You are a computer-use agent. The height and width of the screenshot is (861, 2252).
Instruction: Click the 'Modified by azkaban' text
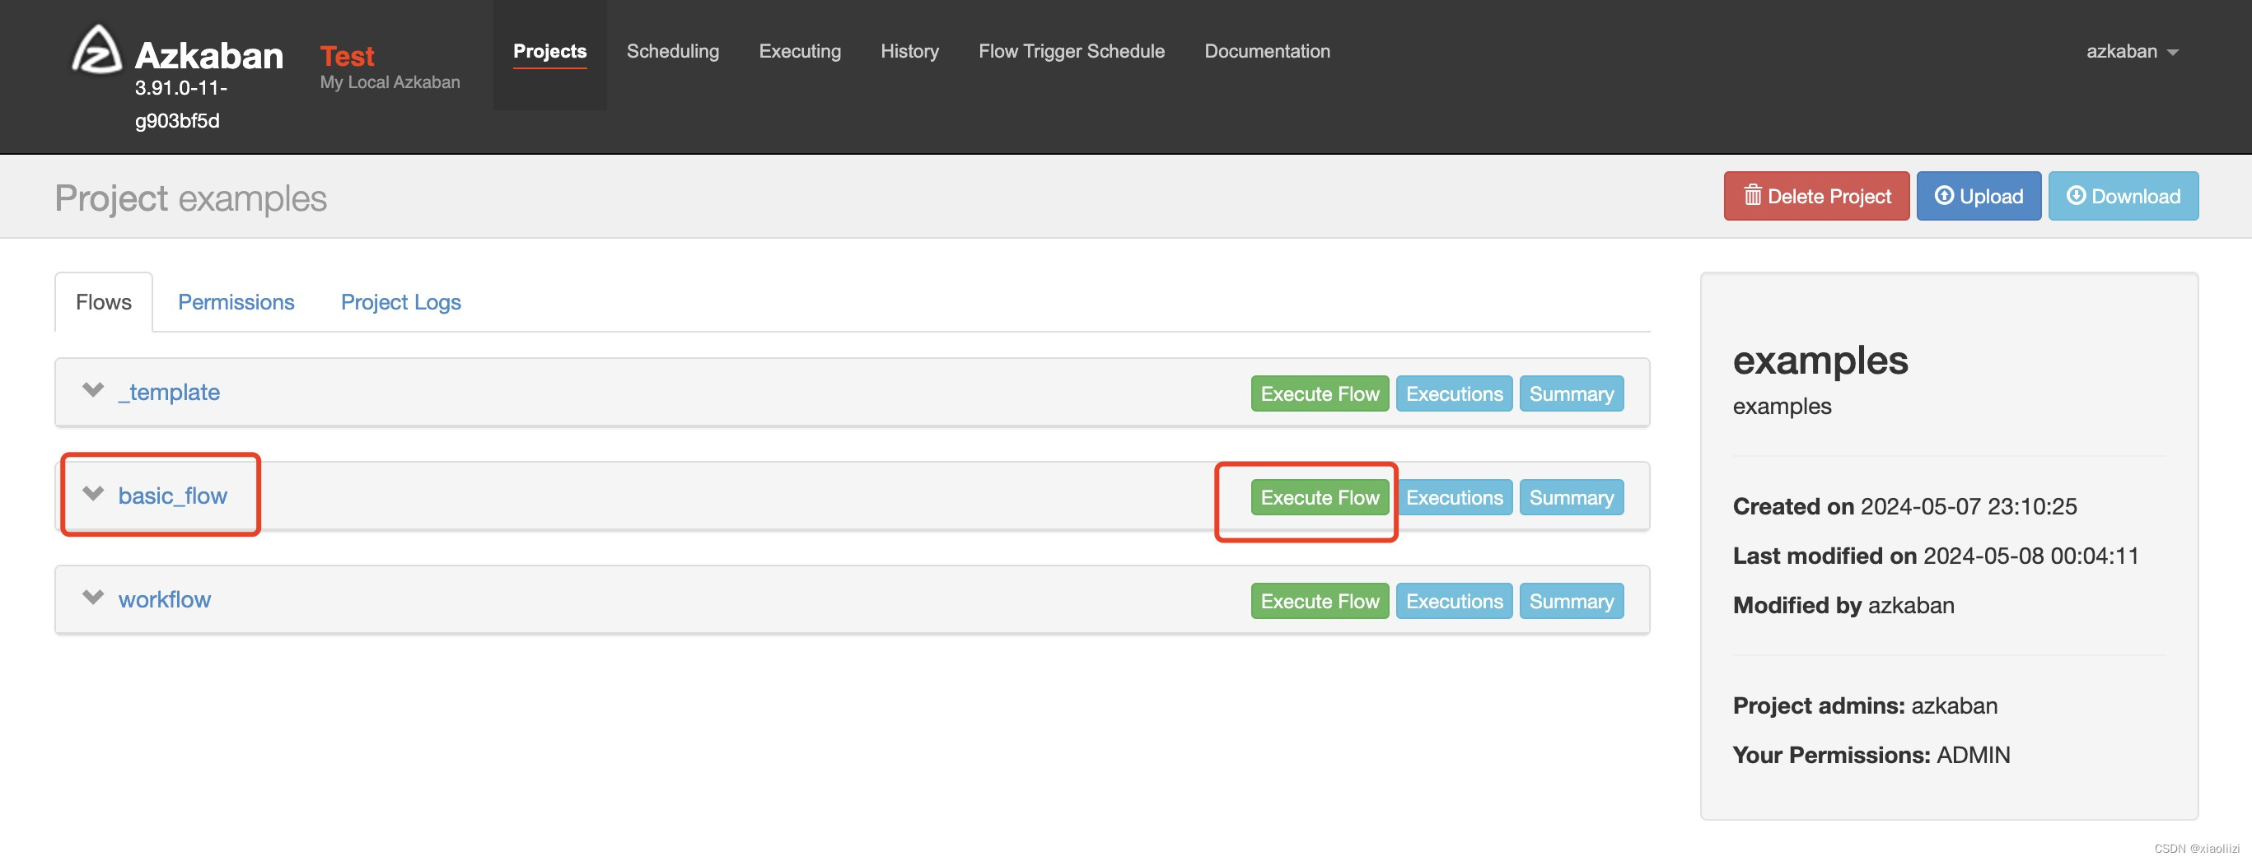pos(1843,606)
